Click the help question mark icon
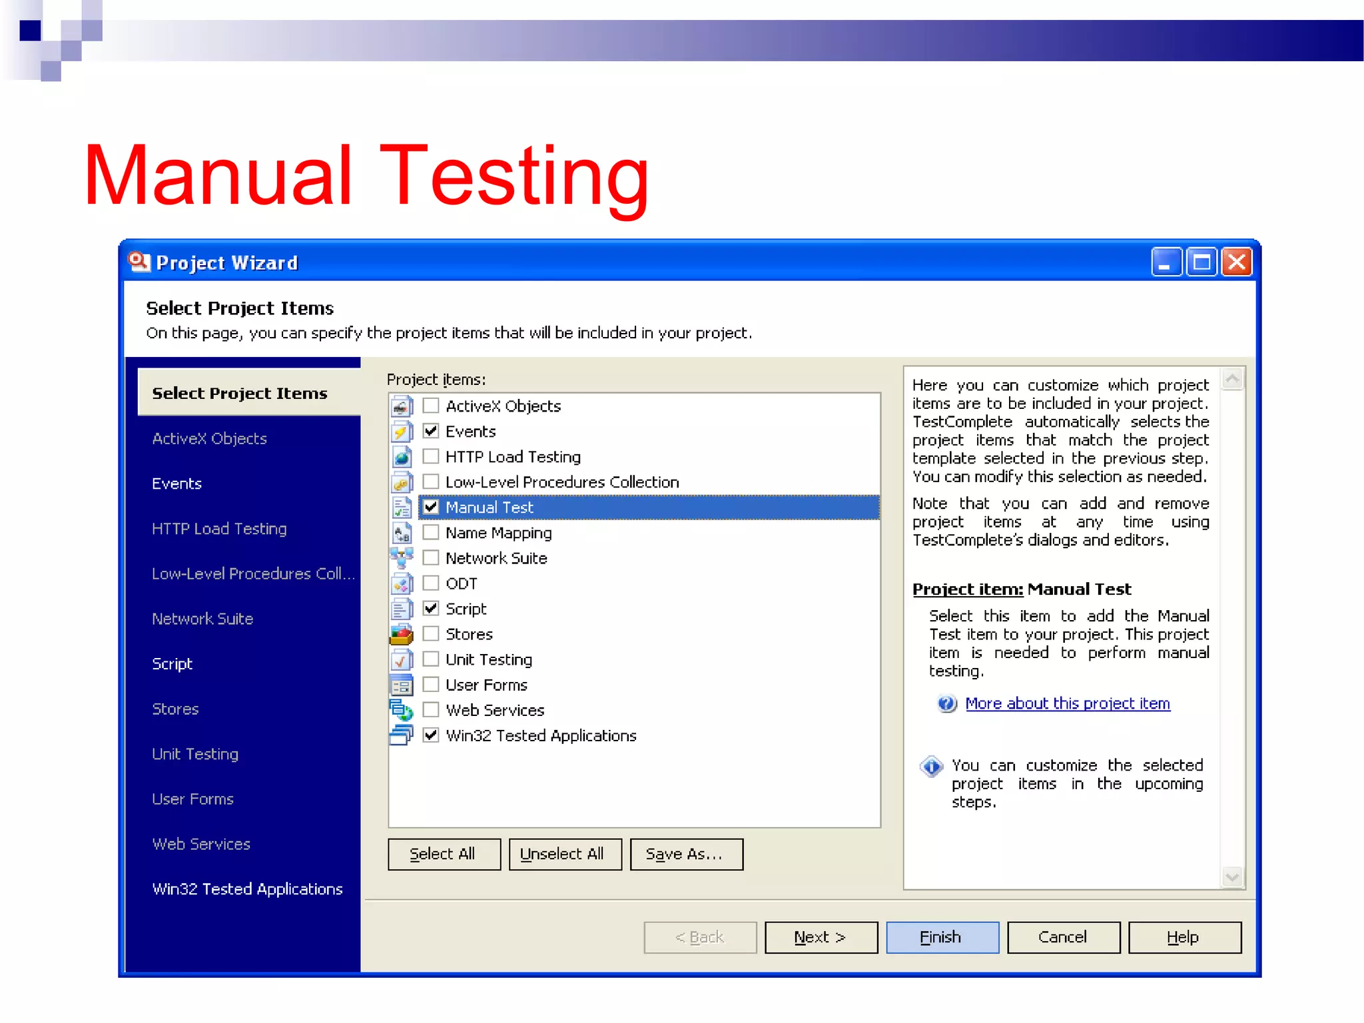Image resolution: width=1364 pixels, height=1023 pixels. (946, 703)
